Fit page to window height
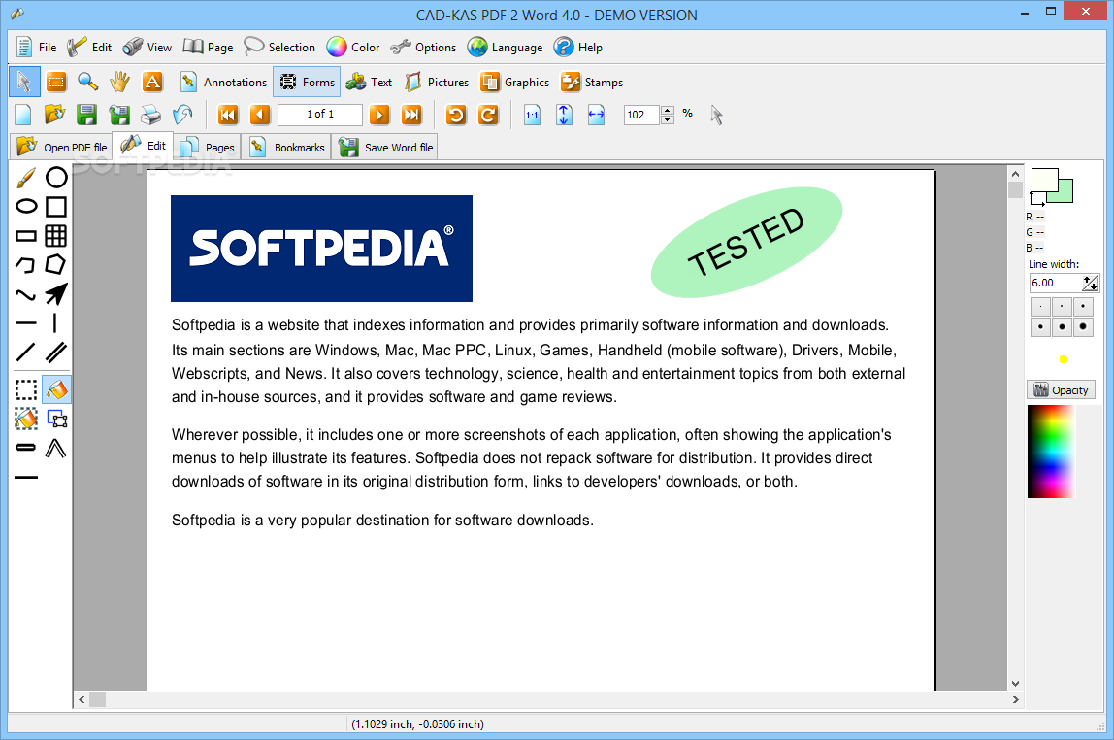Image resolution: width=1114 pixels, height=740 pixels. pyautogui.click(x=564, y=115)
